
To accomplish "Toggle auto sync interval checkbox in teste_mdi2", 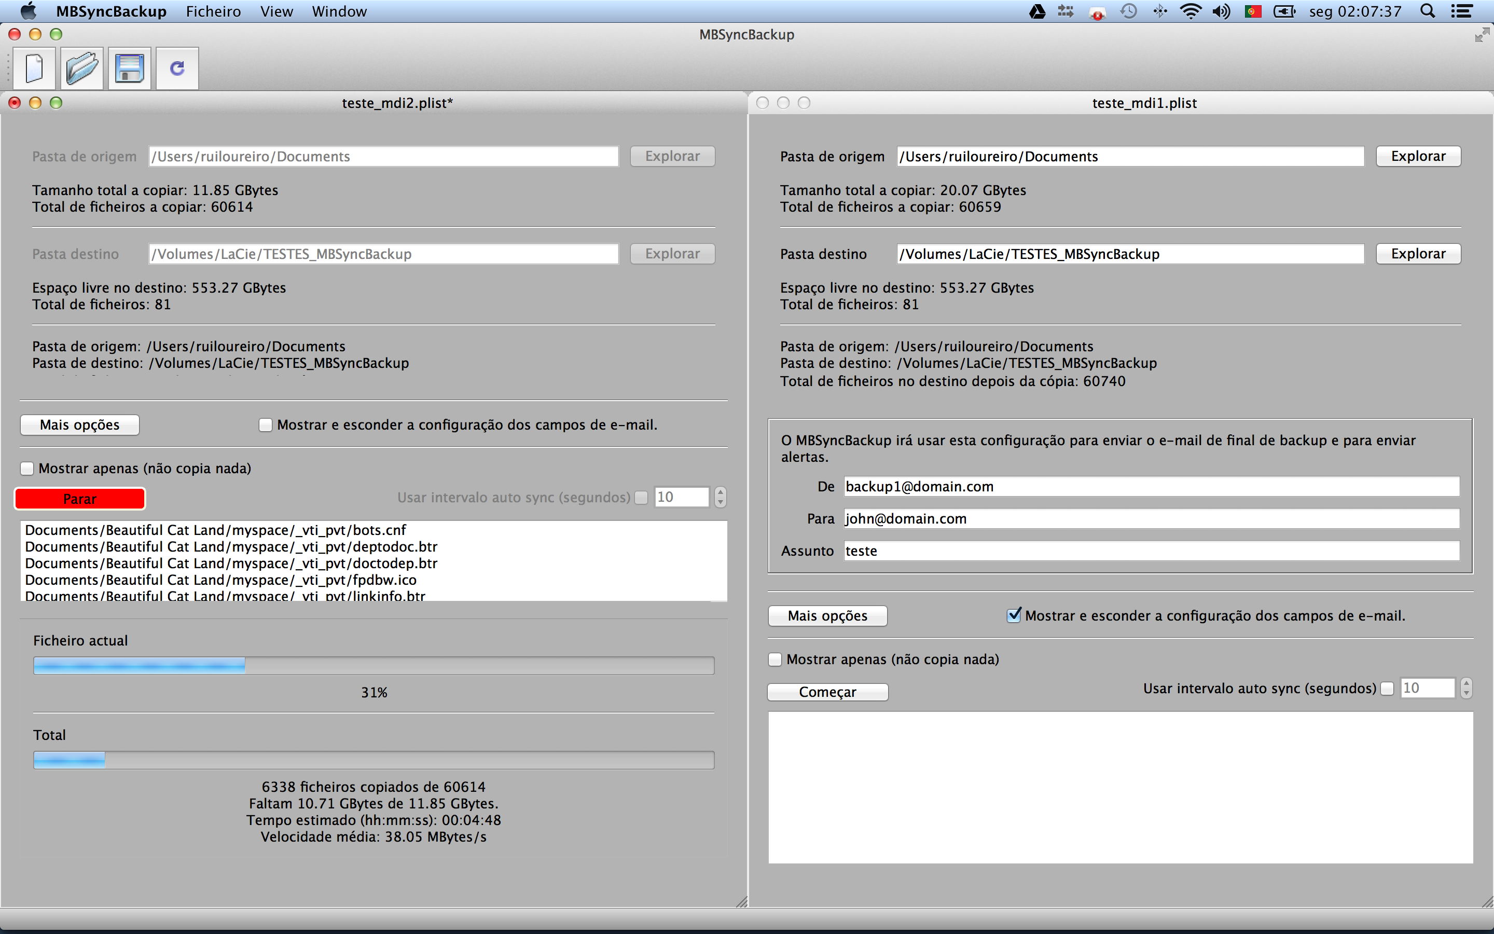I will coord(641,497).
